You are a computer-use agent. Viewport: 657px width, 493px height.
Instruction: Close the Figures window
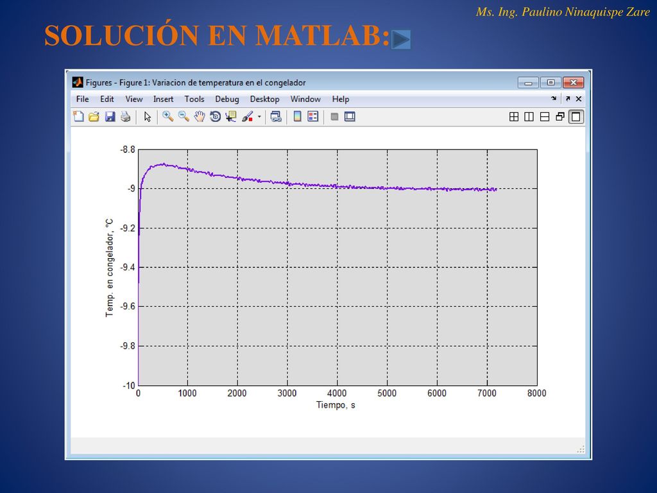pos(574,83)
